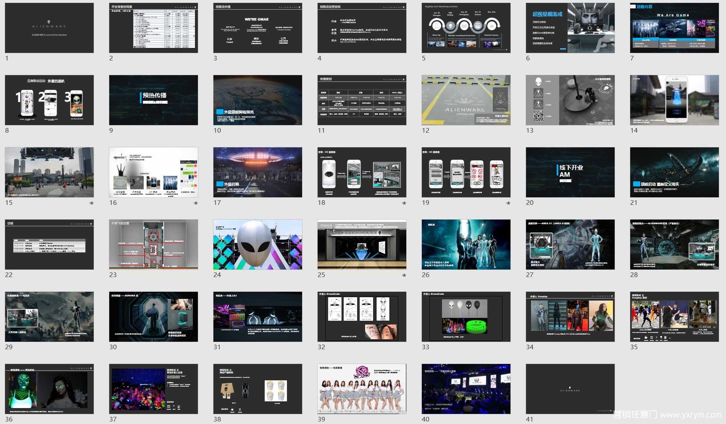Select slide 36 glowing green face paint

pos(49,389)
